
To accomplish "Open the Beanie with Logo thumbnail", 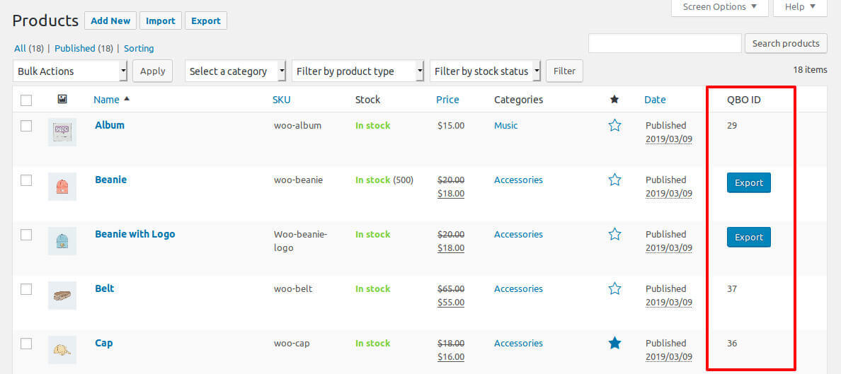I will [62, 241].
